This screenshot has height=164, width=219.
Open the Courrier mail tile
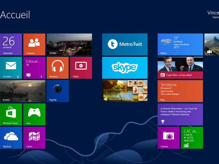(x=11, y=68)
